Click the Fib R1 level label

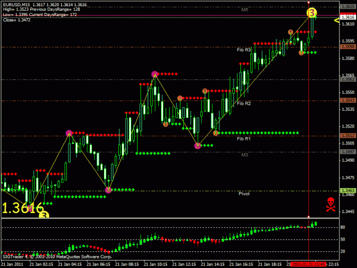(x=243, y=139)
